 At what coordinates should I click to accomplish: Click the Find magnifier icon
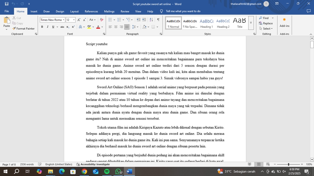pos(261,18)
